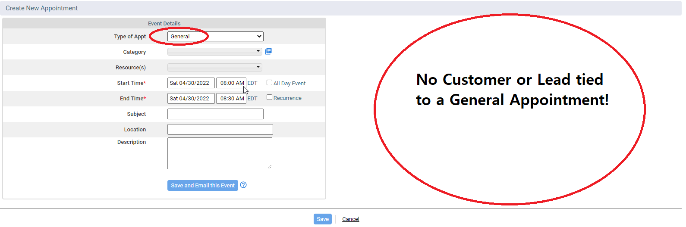Click the EDT timezone beside Start Time
The height and width of the screenshot is (227, 686).
[252, 83]
